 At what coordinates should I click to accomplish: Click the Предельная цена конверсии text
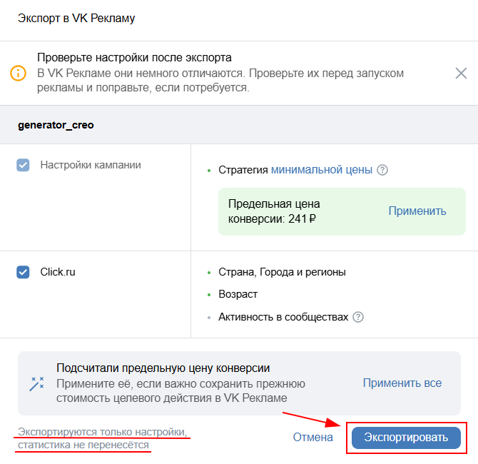(x=274, y=211)
